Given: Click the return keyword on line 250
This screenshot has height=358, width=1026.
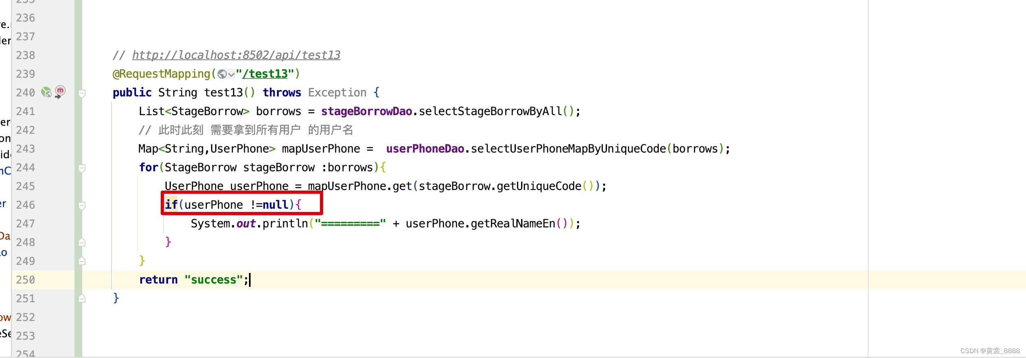Looking at the screenshot, I should tap(158, 280).
